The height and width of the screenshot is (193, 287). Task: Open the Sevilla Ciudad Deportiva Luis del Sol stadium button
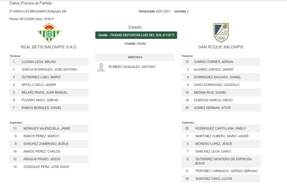pos(136,35)
